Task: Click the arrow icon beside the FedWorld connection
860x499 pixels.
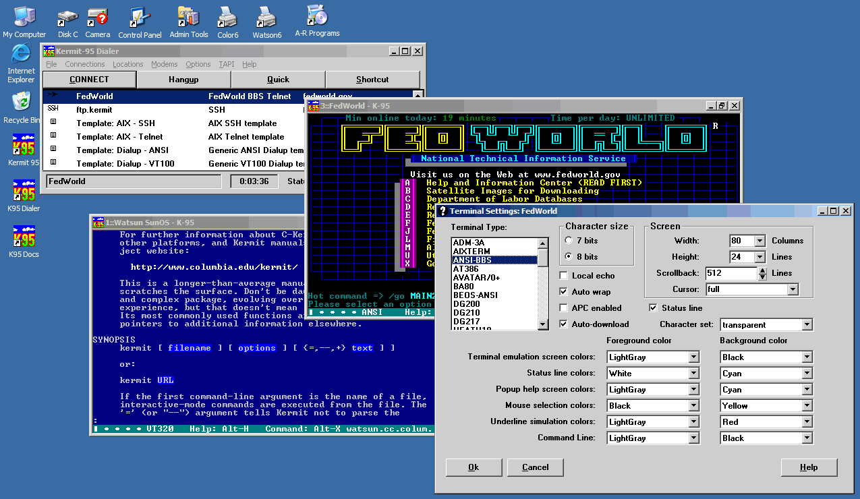Action: [51, 96]
